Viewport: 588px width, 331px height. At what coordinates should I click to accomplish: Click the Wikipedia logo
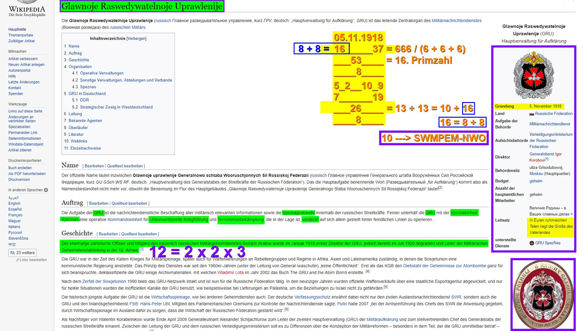(27, 9)
